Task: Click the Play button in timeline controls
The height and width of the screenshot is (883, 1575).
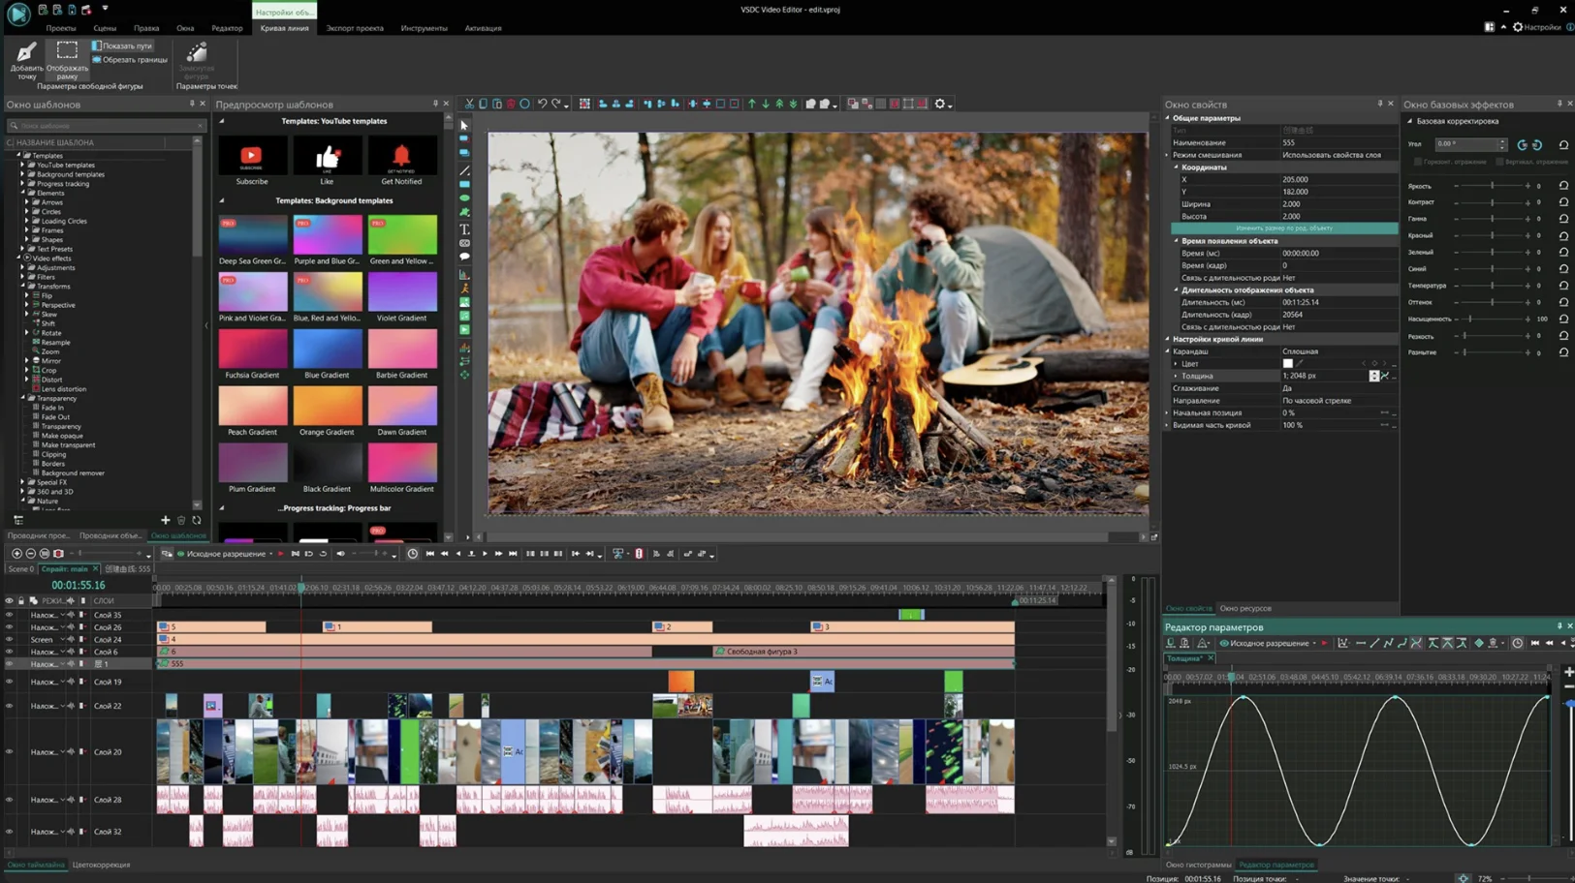Action: click(485, 554)
